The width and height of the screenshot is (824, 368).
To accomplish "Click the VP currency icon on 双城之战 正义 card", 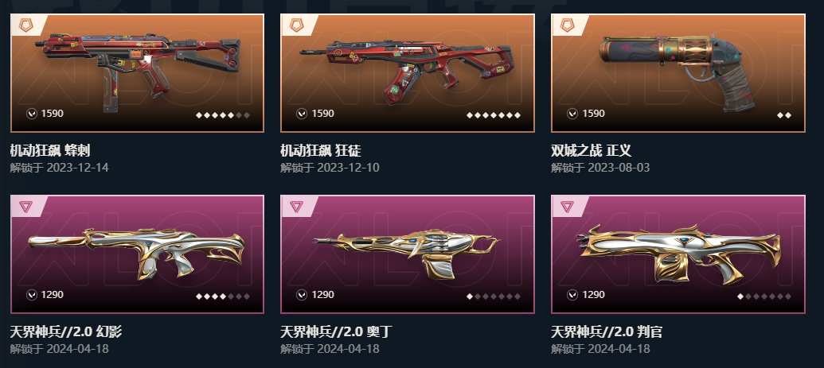I will click(572, 114).
